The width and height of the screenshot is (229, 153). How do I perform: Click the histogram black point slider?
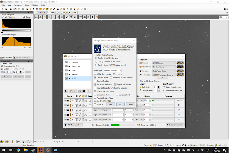pos(2,32)
